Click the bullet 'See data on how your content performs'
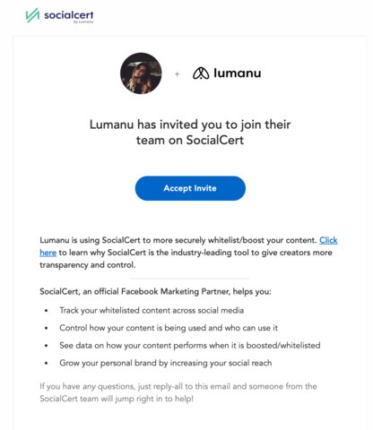The width and height of the screenshot is (373, 430). click(190, 346)
